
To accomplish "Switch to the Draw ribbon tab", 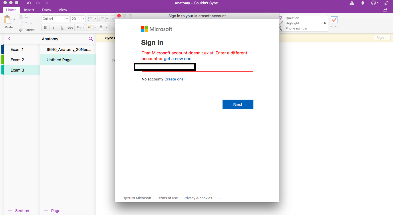I will click(x=47, y=10).
